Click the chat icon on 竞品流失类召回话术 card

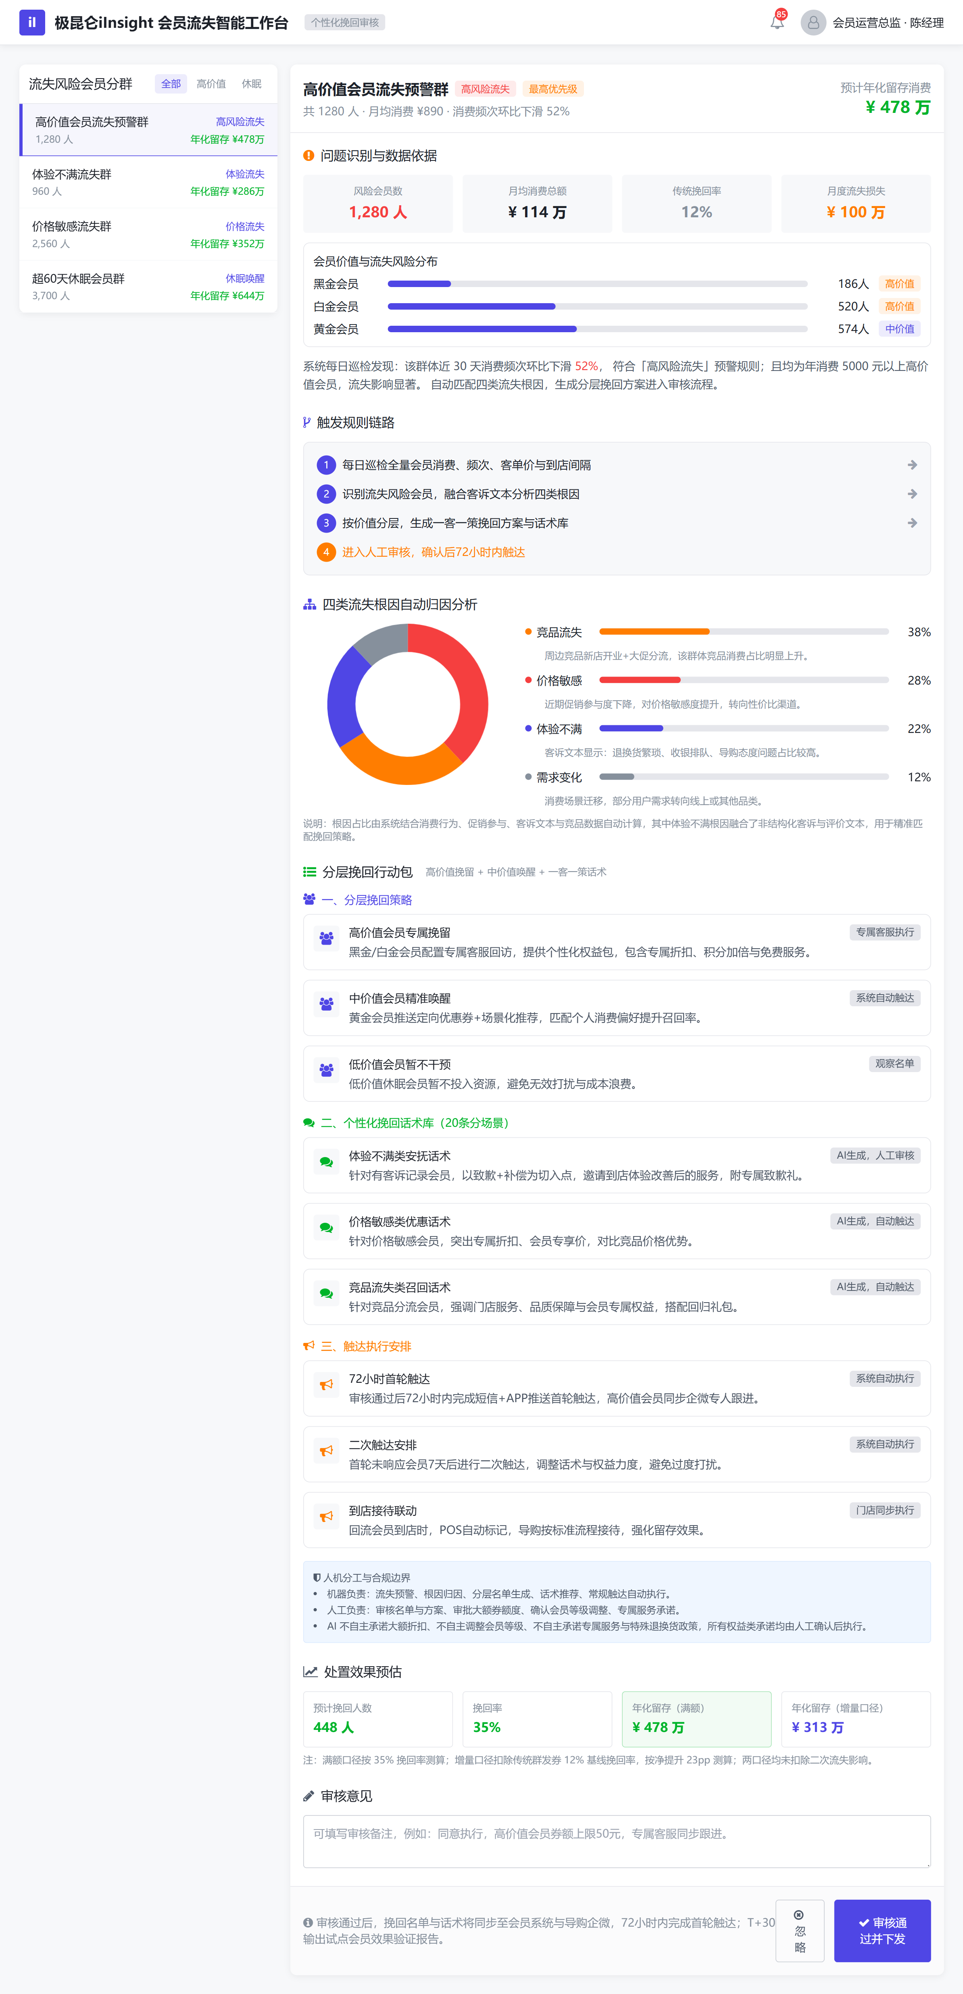pyautogui.click(x=327, y=1293)
